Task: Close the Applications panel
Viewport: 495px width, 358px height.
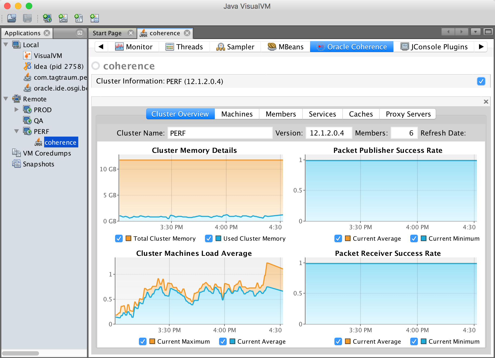Action: pos(47,33)
